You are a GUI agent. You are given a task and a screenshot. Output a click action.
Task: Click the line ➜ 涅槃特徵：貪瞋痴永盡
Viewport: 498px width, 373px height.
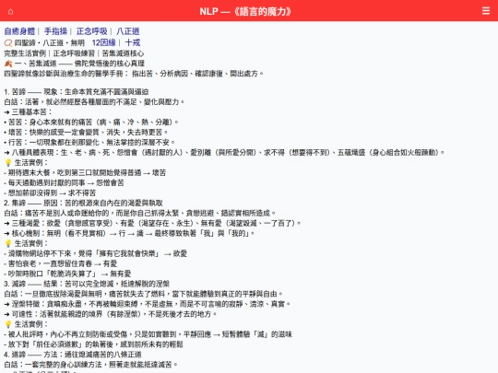pos(148,304)
